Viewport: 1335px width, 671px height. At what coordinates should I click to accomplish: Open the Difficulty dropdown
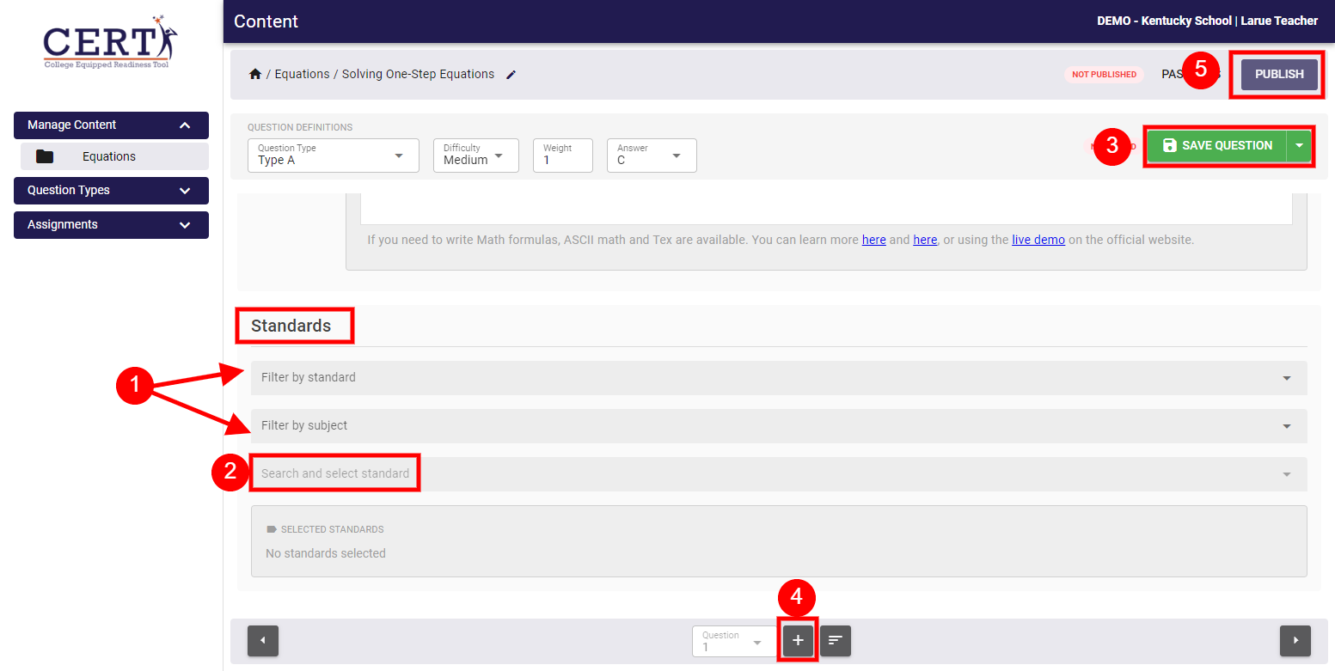pos(475,156)
